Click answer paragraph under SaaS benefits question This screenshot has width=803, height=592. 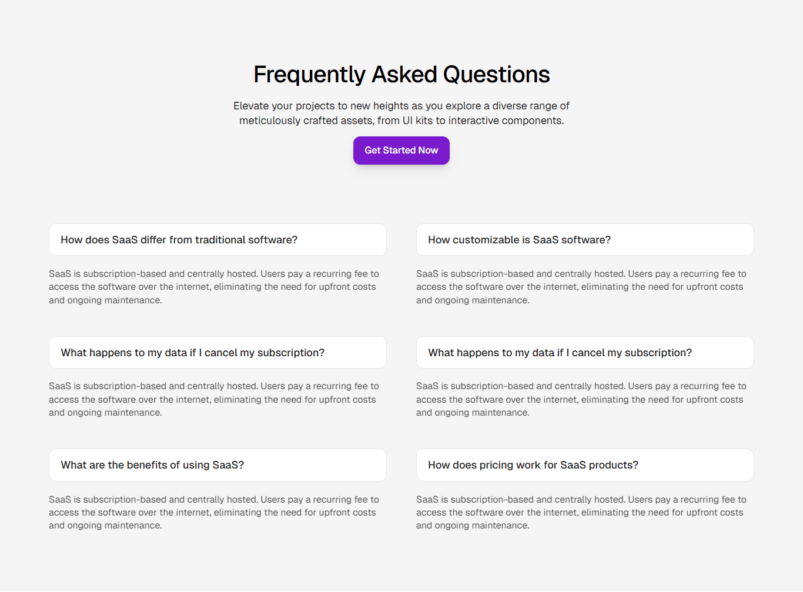[214, 513]
